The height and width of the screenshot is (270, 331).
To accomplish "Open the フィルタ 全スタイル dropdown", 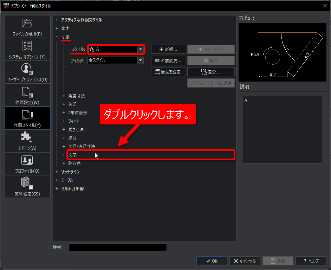I will [116, 60].
